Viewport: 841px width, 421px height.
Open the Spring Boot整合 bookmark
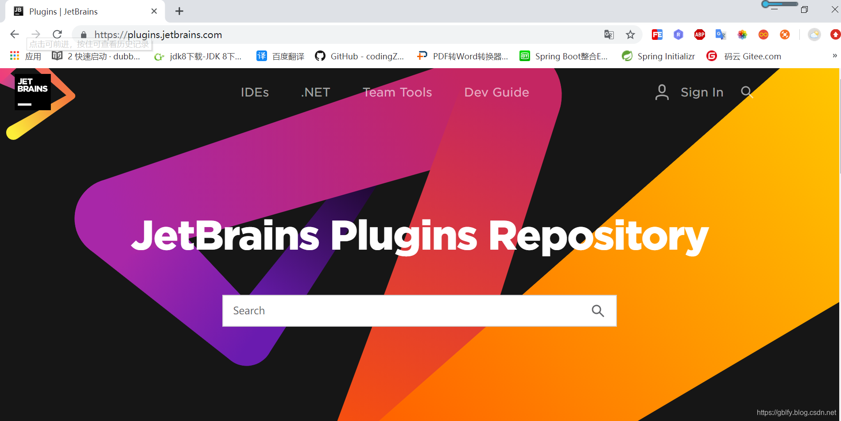563,56
